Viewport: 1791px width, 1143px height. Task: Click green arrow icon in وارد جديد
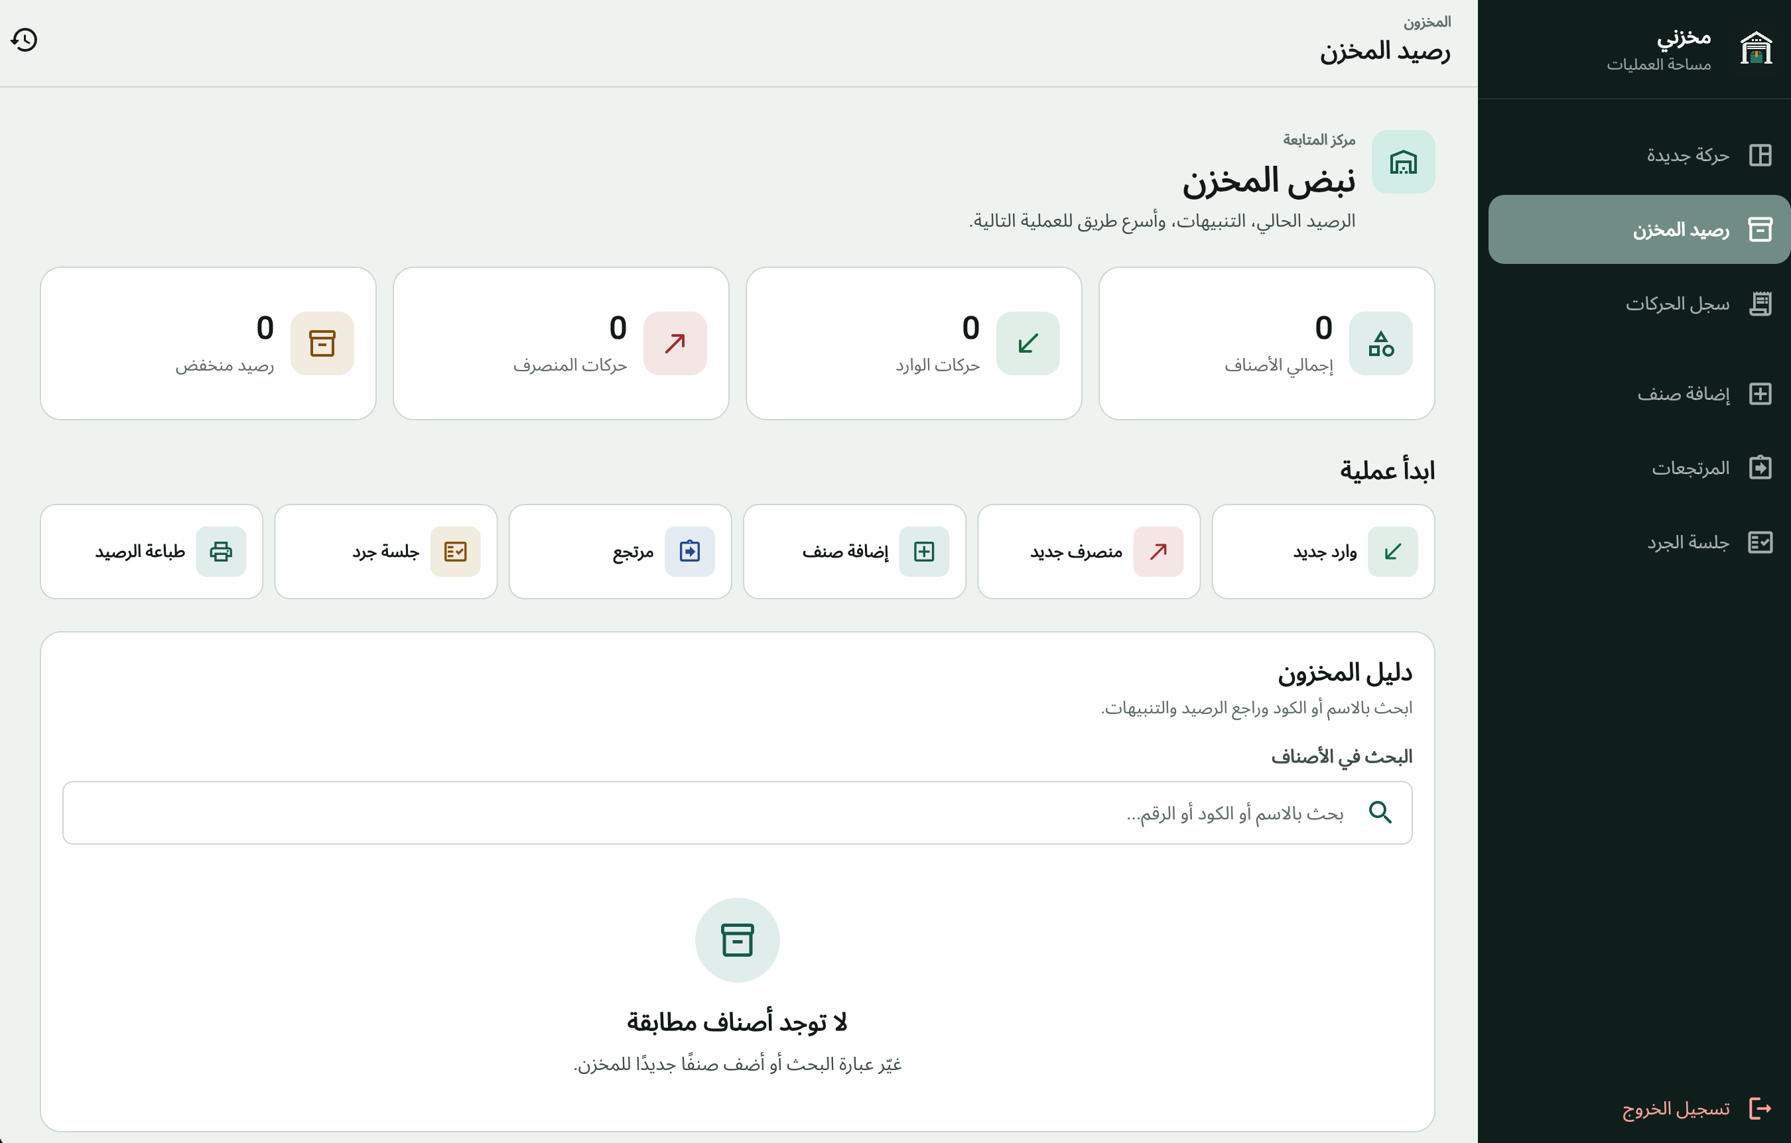1392,552
